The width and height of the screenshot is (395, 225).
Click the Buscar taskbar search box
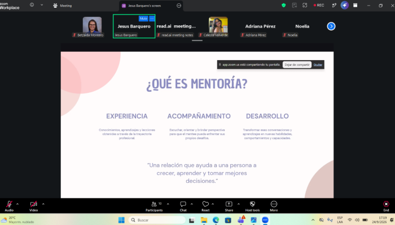click(157, 220)
